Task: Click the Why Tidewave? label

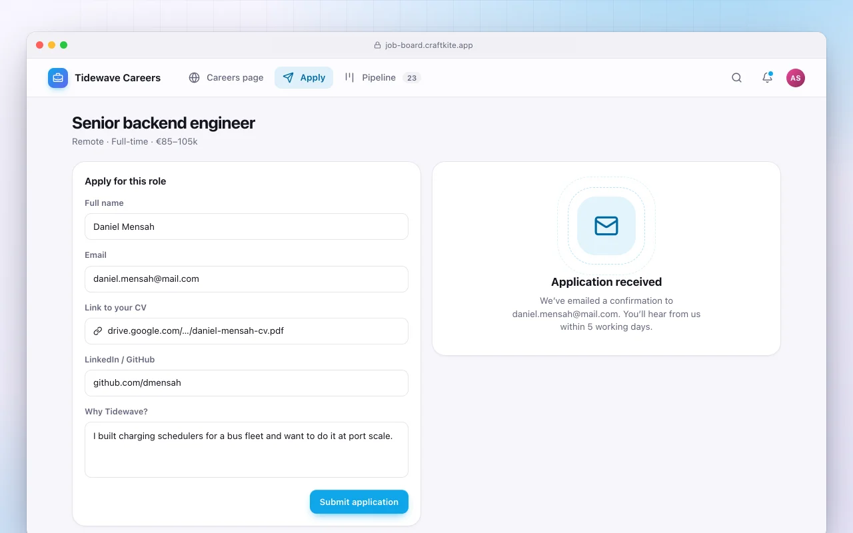Action: [116, 412]
